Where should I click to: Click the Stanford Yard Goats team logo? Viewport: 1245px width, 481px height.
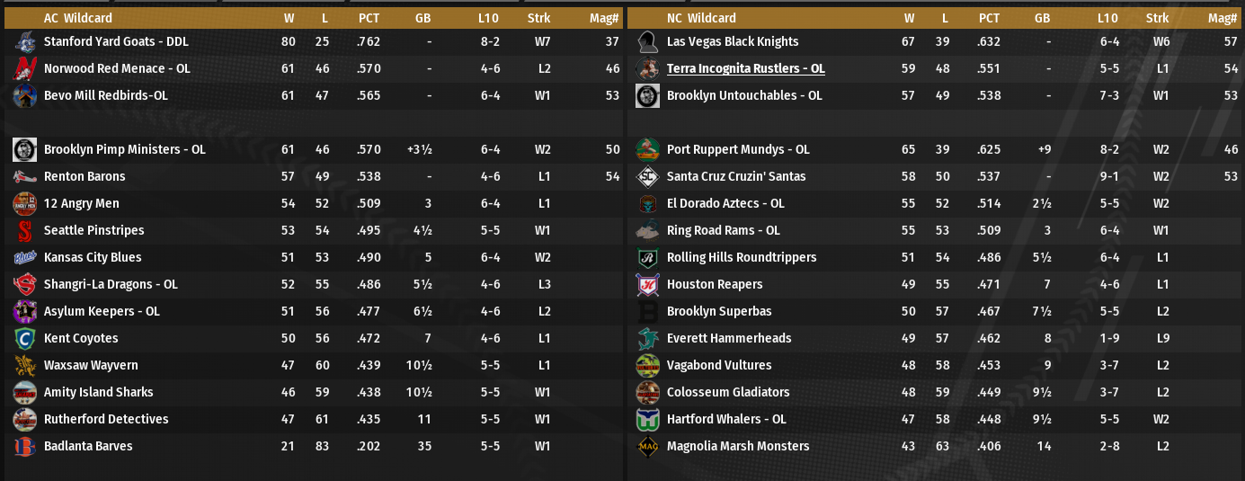pyautogui.click(x=25, y=41)
